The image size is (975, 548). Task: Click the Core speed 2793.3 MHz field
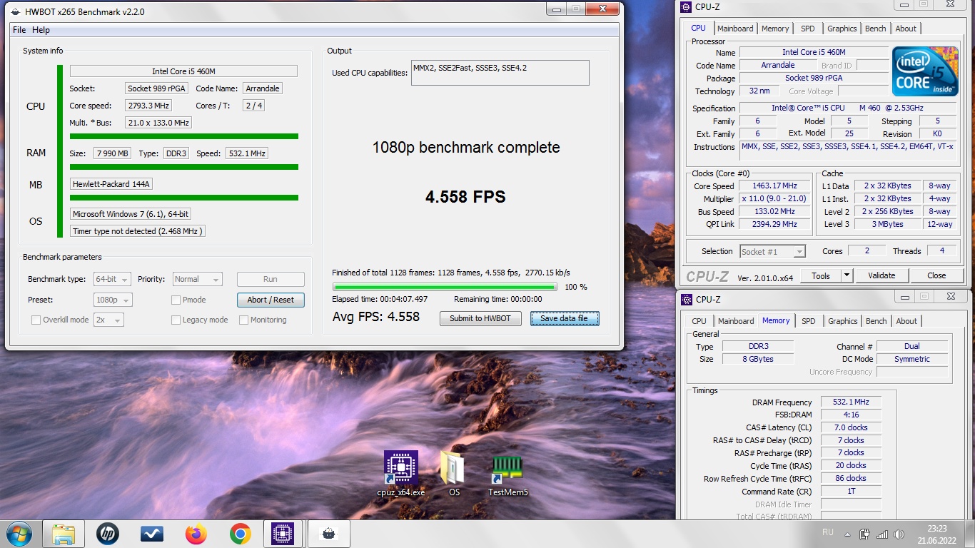point(148,106)
